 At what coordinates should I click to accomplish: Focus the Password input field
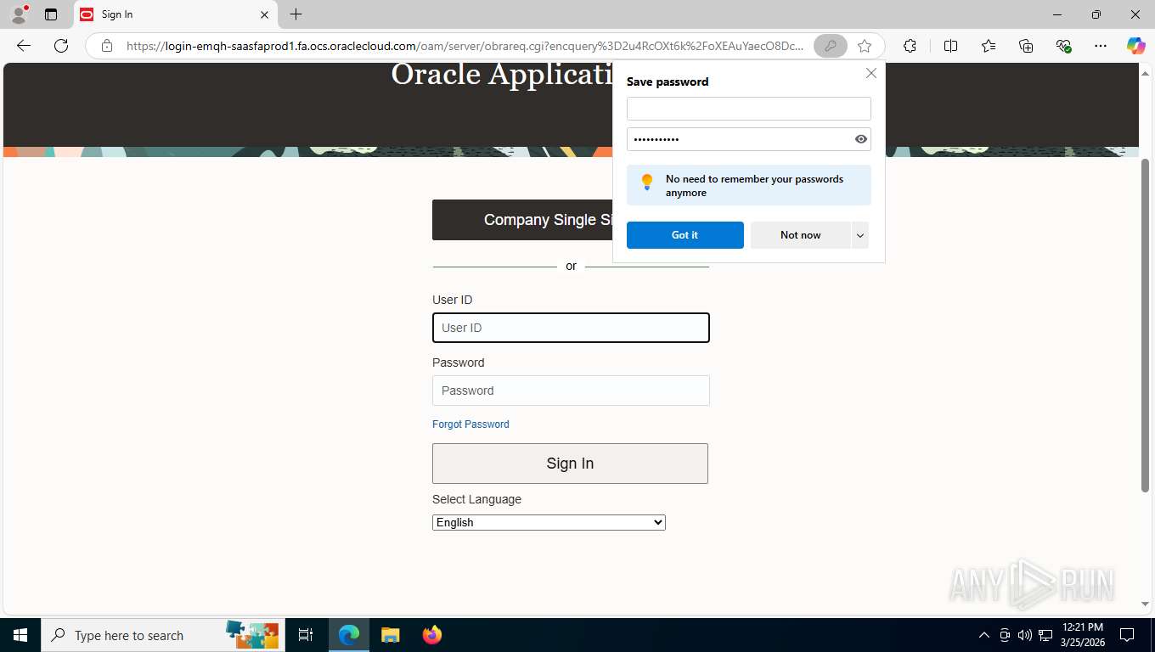pos(571,391)
